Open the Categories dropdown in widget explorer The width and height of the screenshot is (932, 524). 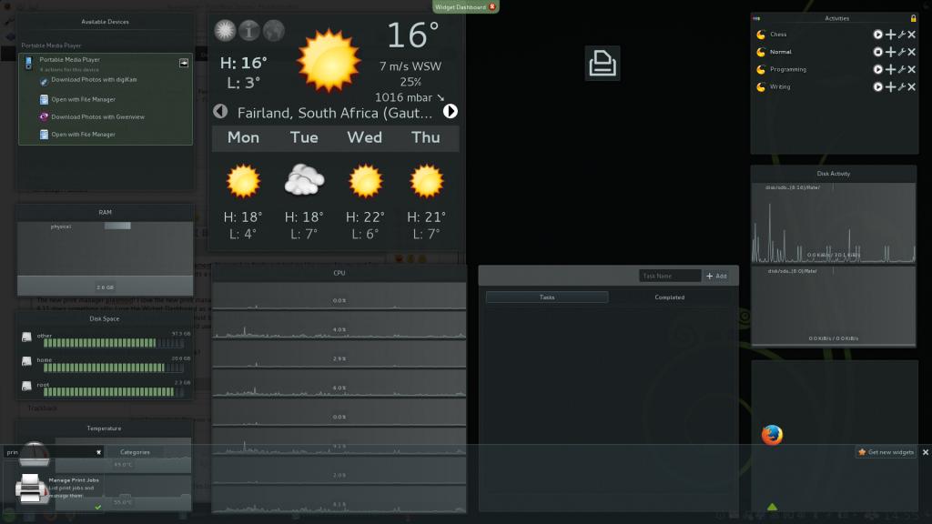[x=135, y=451]
